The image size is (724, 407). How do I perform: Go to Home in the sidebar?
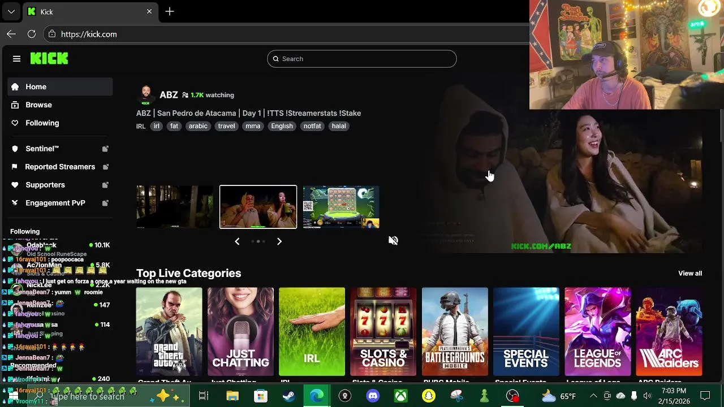[x=60, y=86]
